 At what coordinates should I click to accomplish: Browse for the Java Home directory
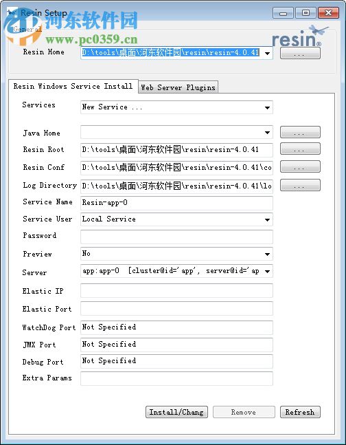click(x=300, y=132)
